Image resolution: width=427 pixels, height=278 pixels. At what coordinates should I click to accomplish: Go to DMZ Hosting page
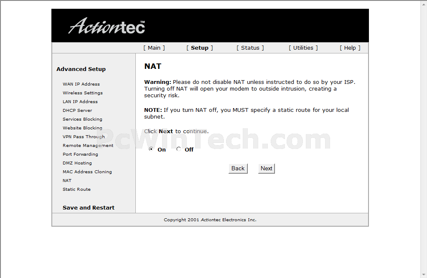(x=77, y=163)
